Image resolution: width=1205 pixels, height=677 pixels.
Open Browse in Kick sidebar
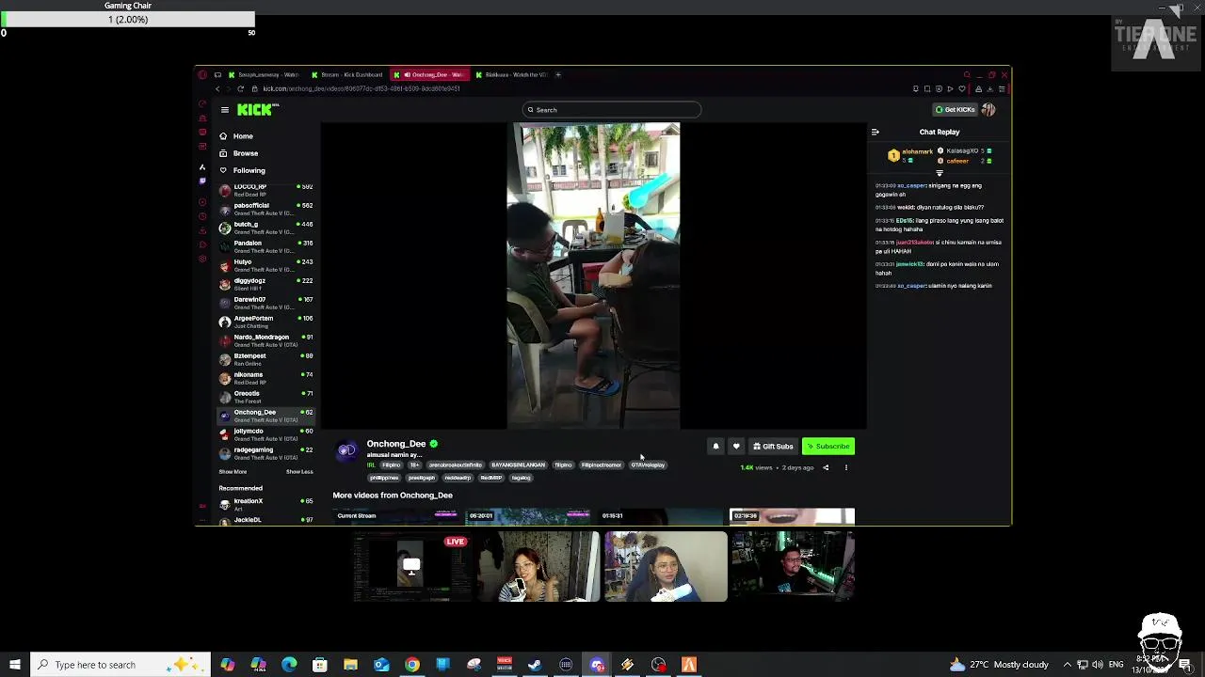[245, 153]
